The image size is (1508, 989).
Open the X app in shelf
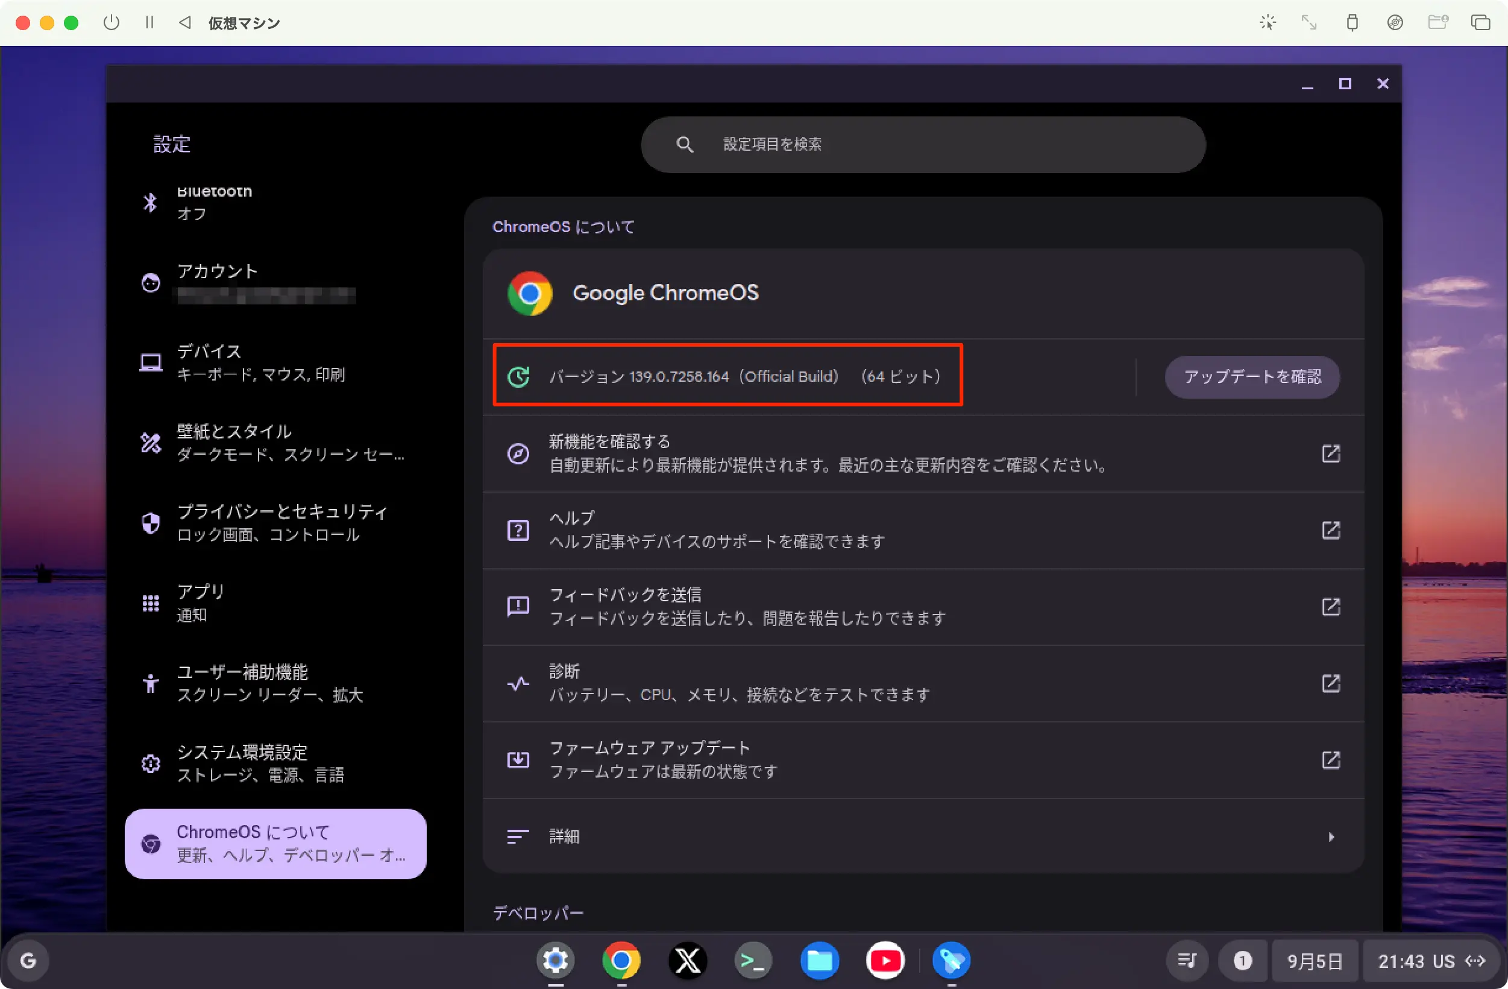(688, 961)
